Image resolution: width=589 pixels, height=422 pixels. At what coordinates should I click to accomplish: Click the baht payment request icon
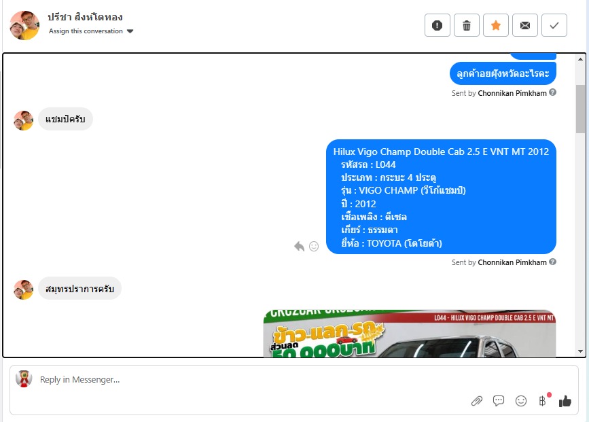tap(542, 401)
